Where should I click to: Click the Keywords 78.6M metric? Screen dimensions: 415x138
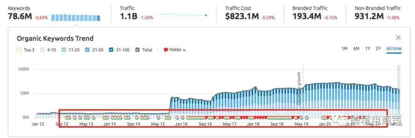tap(20, 16)
